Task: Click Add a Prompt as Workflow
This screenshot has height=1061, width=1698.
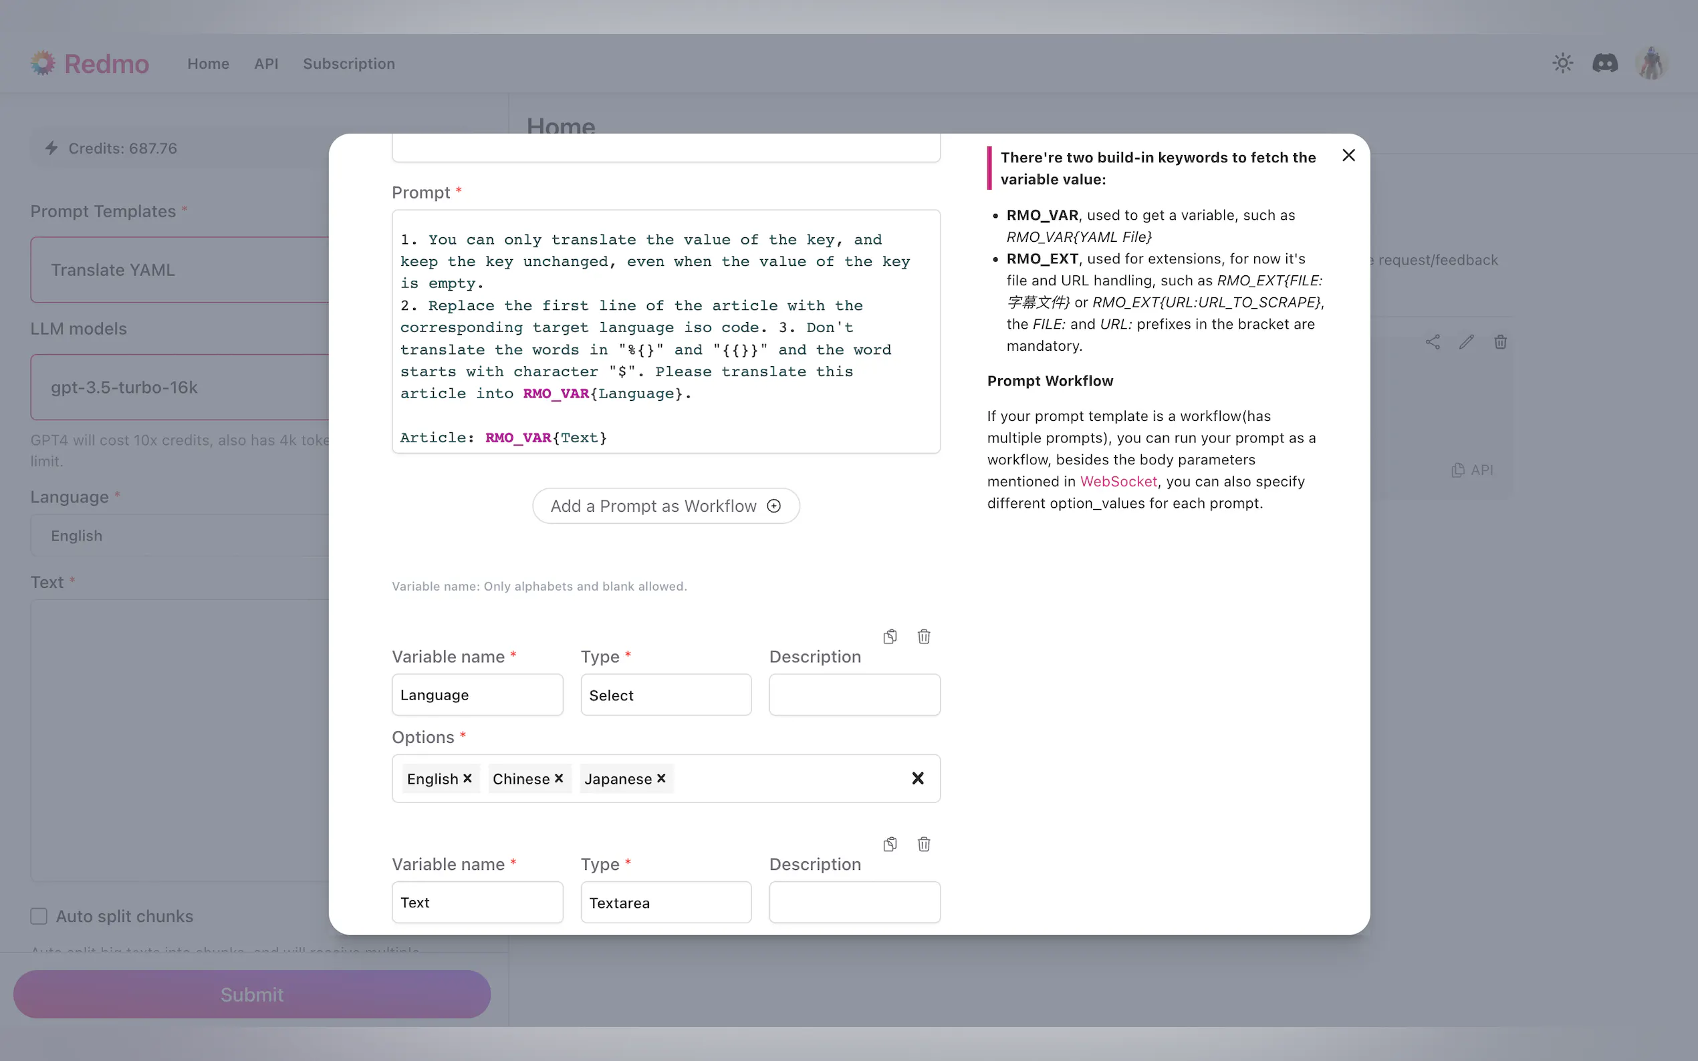Action: pos(665,506)
